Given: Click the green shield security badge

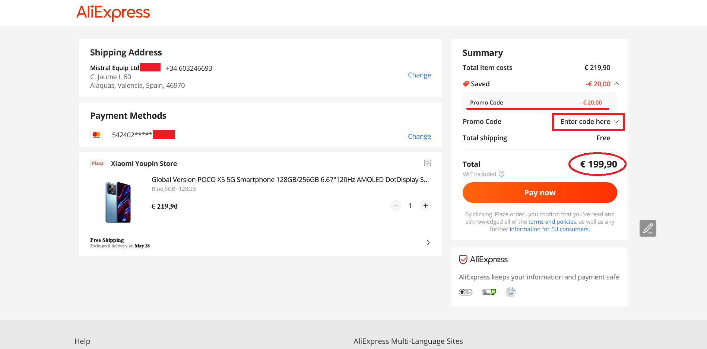Looking at the screenshot, I should click(489, 292).
